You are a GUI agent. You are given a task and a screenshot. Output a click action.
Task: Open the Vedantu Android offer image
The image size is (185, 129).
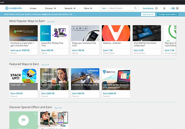click(x=116, y=33)
